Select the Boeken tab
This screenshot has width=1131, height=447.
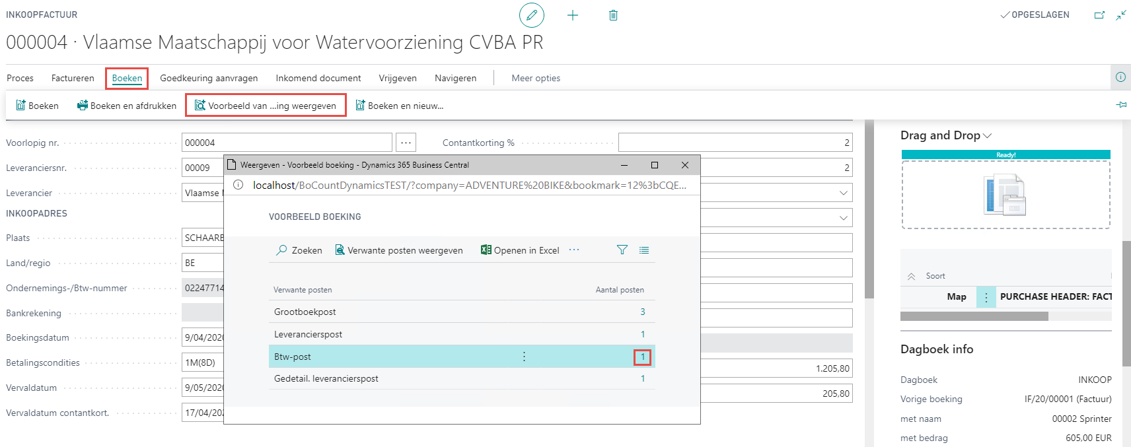click(127, 78)
